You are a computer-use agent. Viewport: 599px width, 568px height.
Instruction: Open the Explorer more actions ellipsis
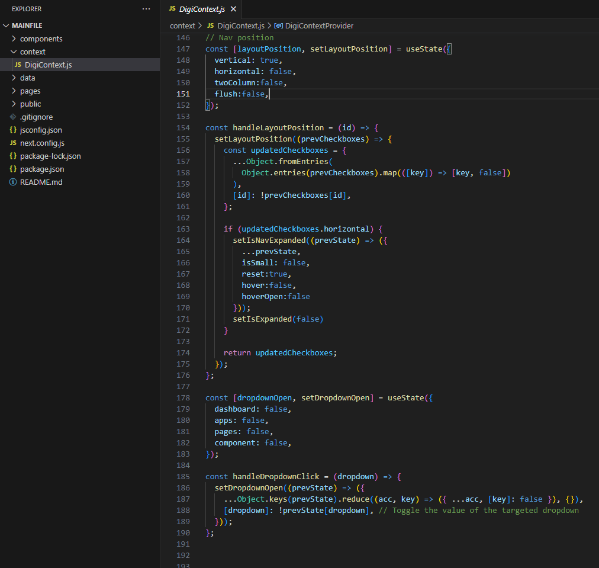pyautogui.click(x=146, y=9)
